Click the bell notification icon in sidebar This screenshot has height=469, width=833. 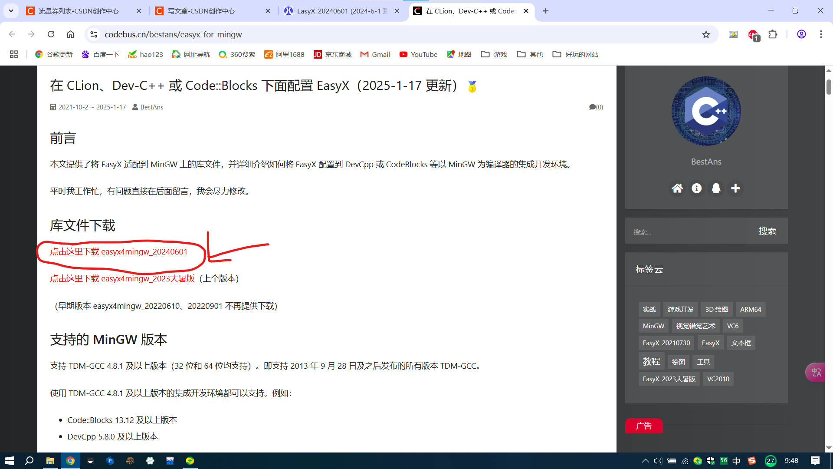click(716, 188)
